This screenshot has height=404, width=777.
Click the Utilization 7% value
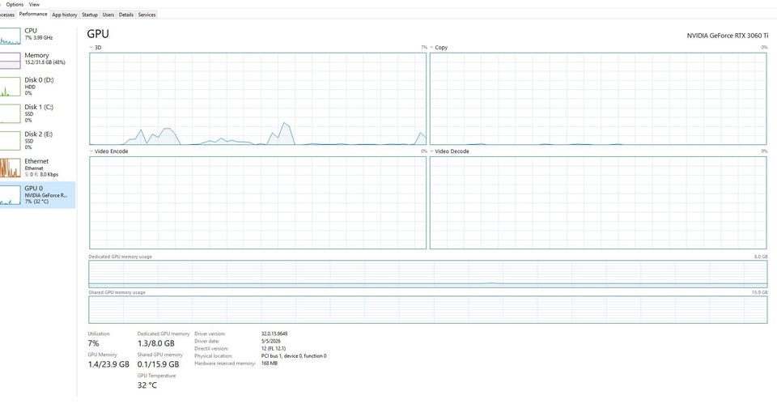point(94,343)
